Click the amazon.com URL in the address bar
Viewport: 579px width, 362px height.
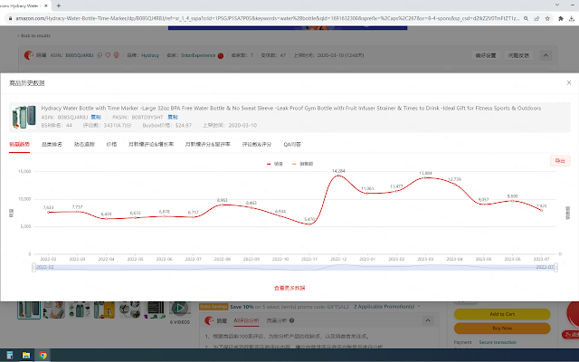[268, 18]
